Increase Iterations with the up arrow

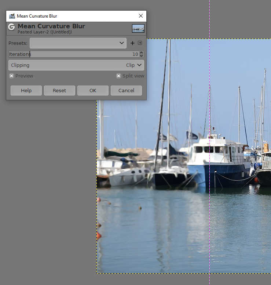coord(142,53)
